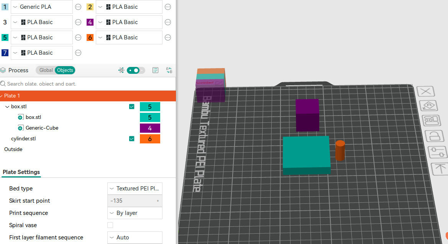Select the teal box in the 3D view
The height and width of the screenshot is (244, 448).
point(306,155)
